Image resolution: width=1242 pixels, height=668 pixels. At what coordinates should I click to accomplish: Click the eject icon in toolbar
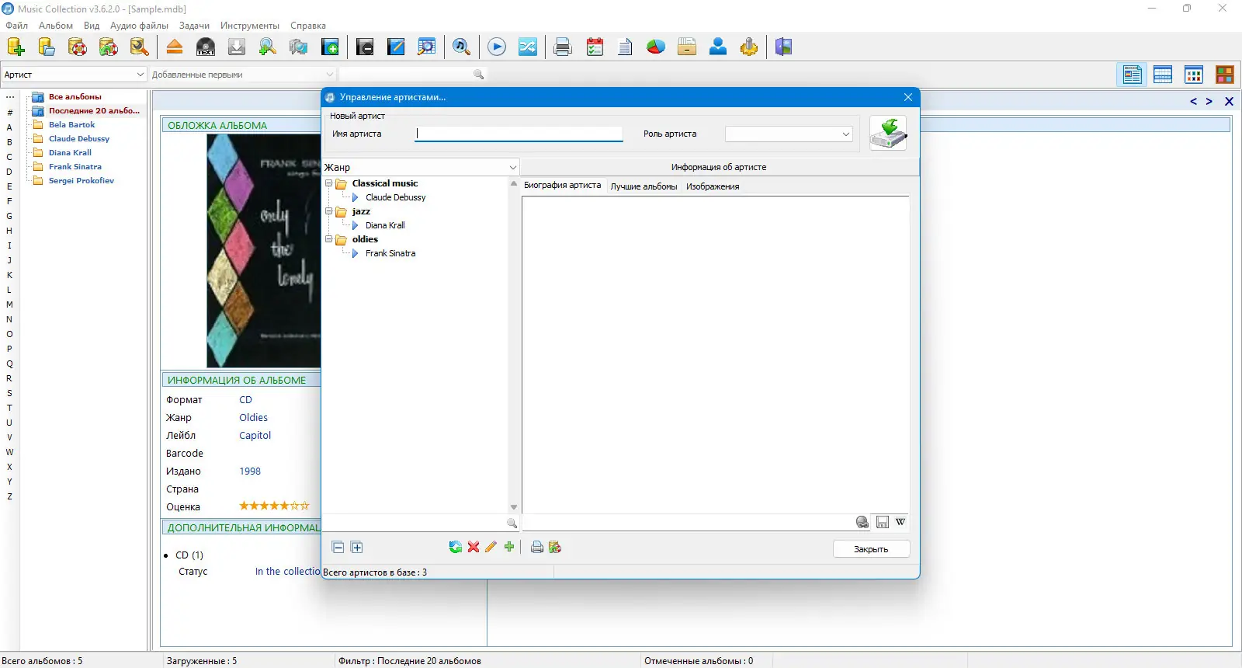click(x=175, y=47)
